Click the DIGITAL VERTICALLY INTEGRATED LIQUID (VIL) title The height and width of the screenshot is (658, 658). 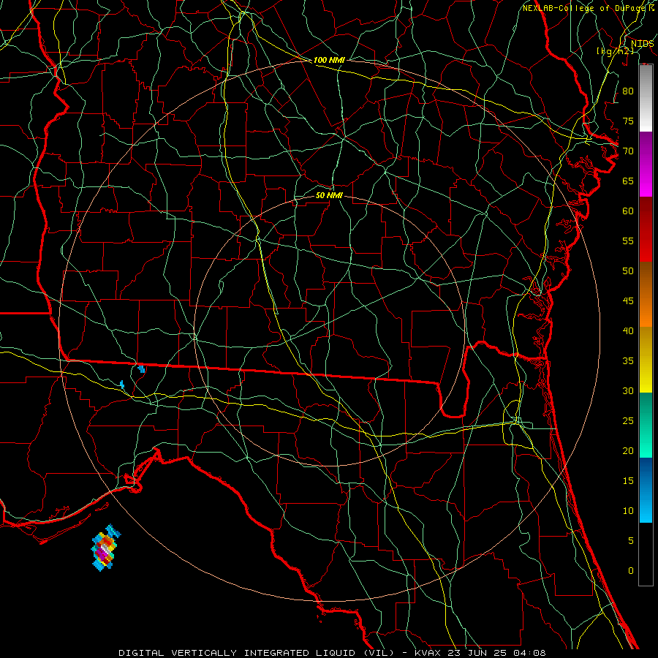tap(256, 653)
